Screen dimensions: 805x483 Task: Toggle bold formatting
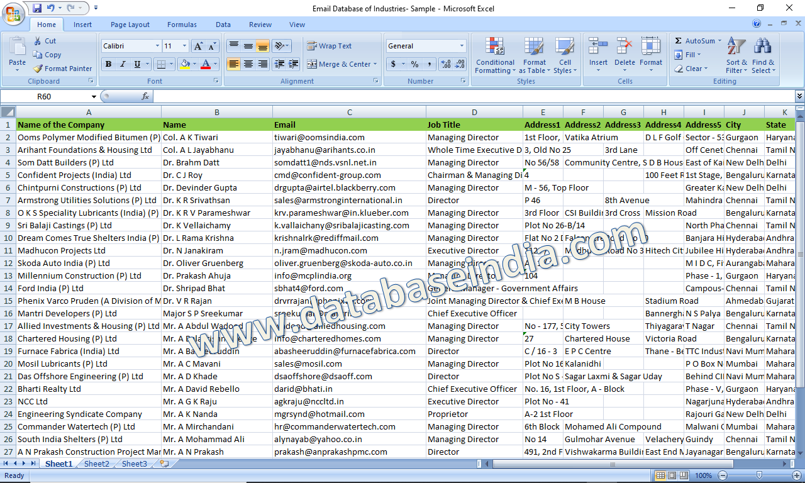[108, 65]
